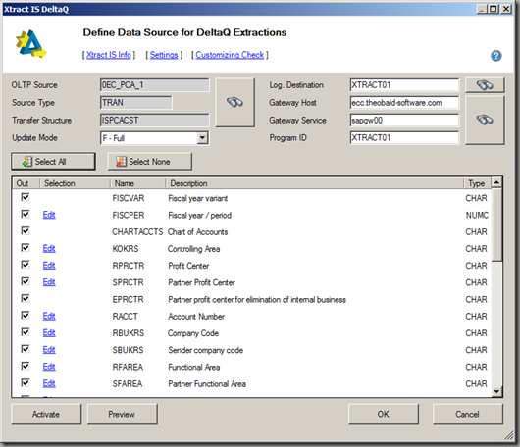Click the field list scroll up arrow
Viewport: 520px width, 447px height.
(496, 182)
